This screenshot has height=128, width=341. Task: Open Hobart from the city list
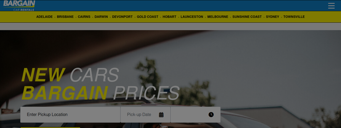click(x=169, y=17)
